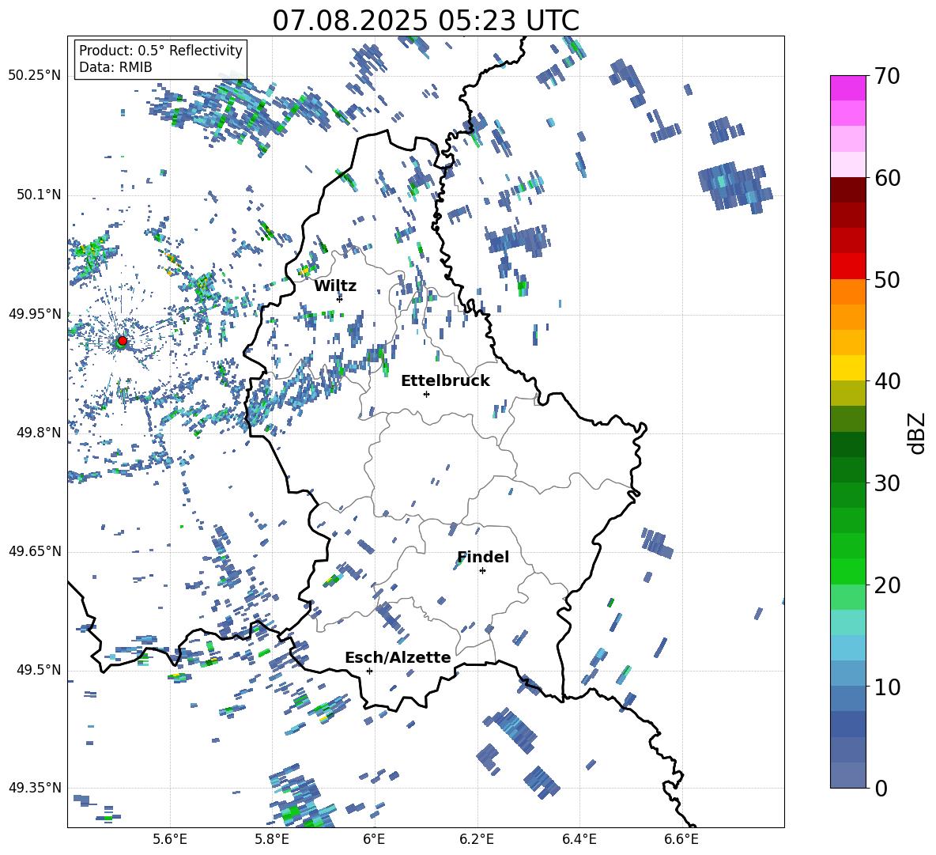
Task: Click the colorbar tick value 30
Action: coord(887,483)
